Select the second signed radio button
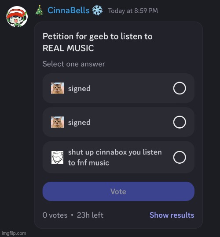 pos(180,122)
